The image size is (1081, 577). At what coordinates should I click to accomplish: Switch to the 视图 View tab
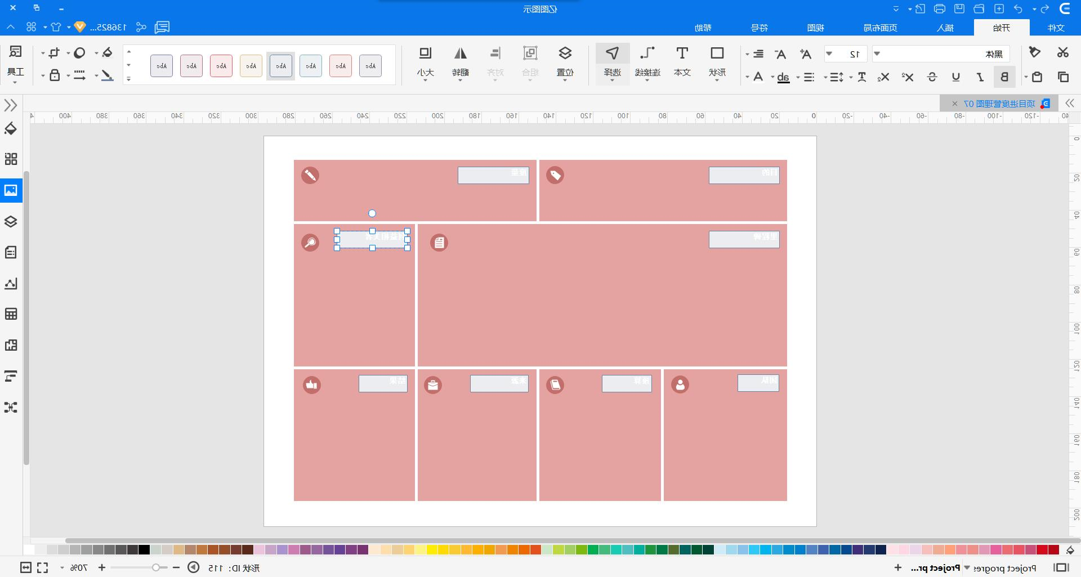815,28
